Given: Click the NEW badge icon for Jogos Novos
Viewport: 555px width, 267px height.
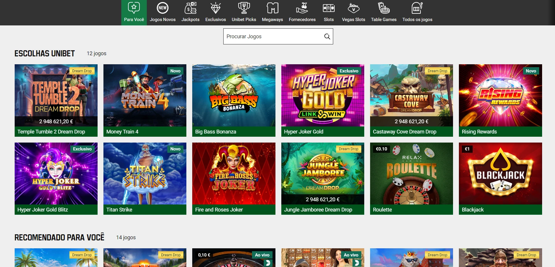Looking at the screenshot, I should click(163, 8).
